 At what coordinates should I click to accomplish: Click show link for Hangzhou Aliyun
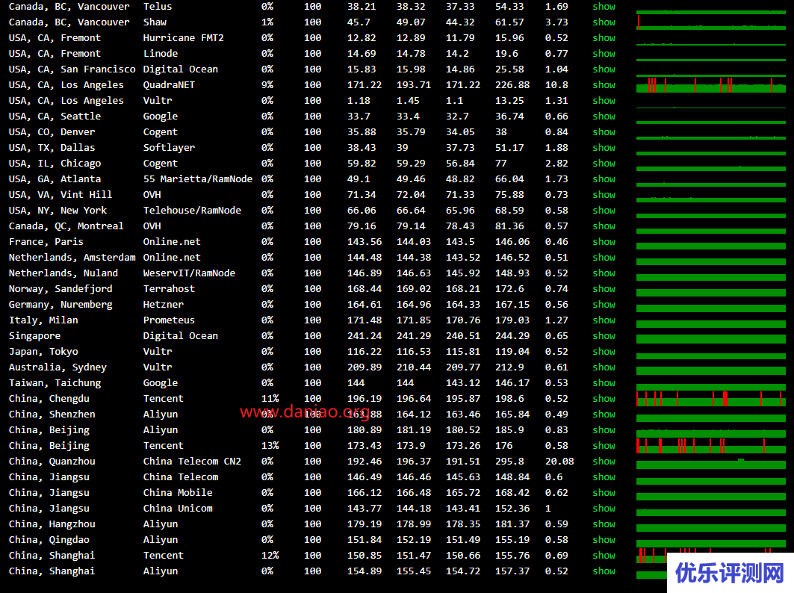click(x=604, y=524)
